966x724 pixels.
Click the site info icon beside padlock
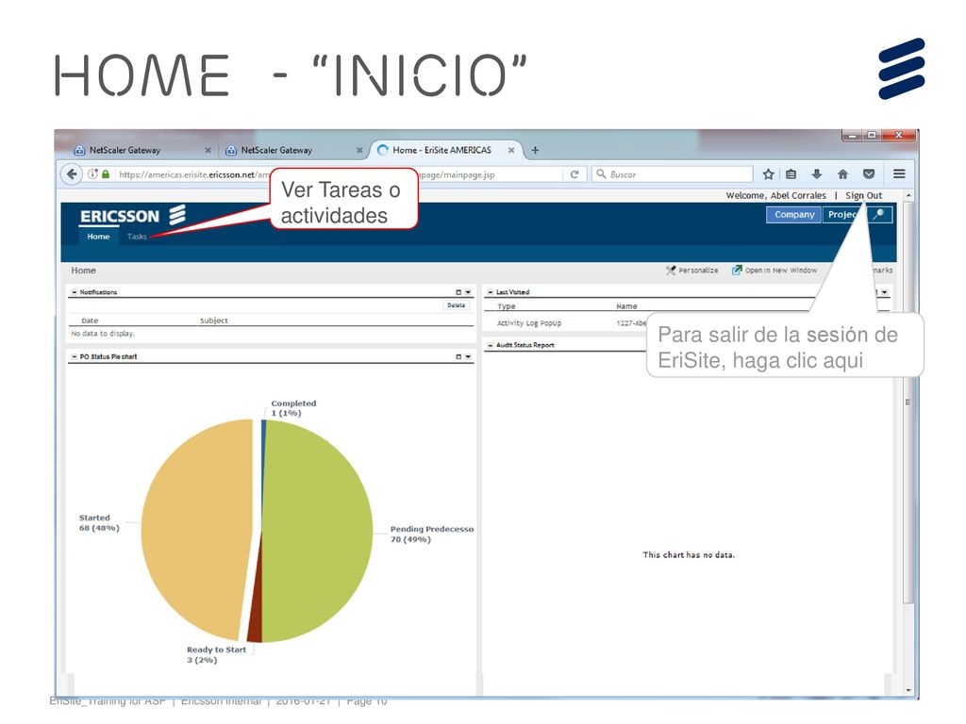(93, 174)
